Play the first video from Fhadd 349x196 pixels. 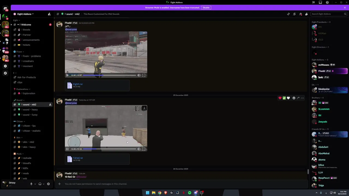[x=67, y=75]
